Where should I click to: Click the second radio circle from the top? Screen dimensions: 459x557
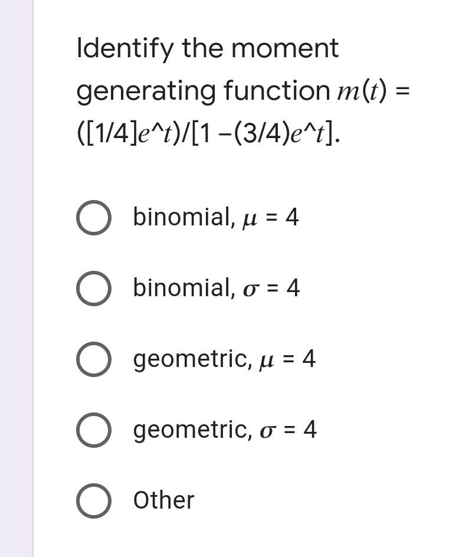94,289
